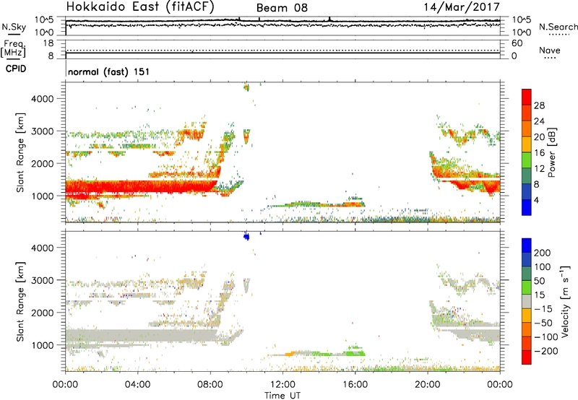Click the strong red power band near 1200 km

click(140, 186)
